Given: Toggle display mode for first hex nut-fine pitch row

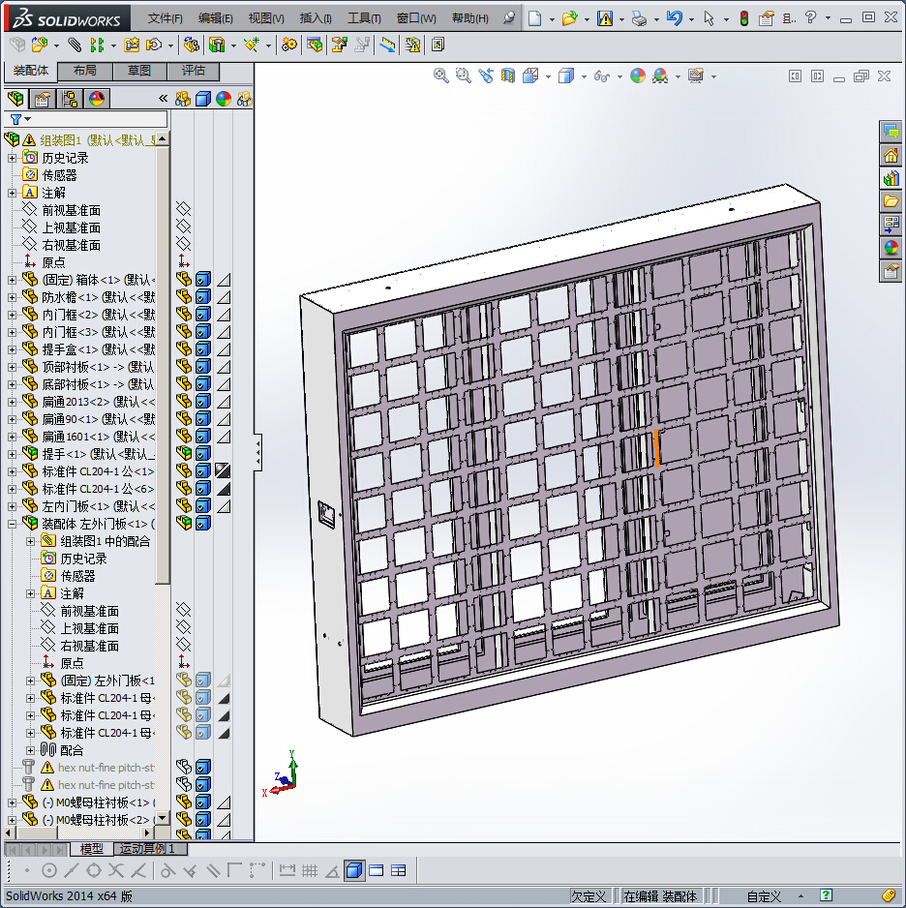Looking at the screenshot, I should coord(202,768).
